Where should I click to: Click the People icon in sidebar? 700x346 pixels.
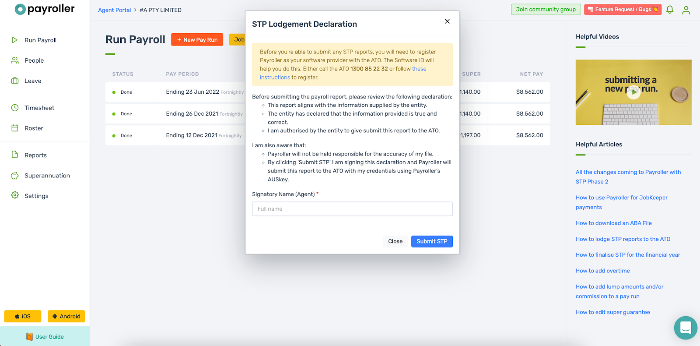coord(15,60)
